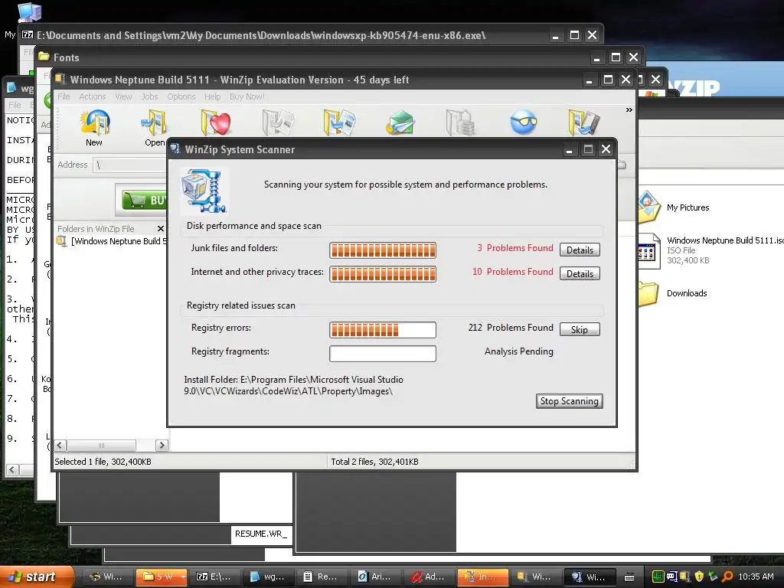The width and height of the screenshot is (784, 588).
Task: Switch to the 'Ad...' taskbar item
Action: click(x=430, y=577)
